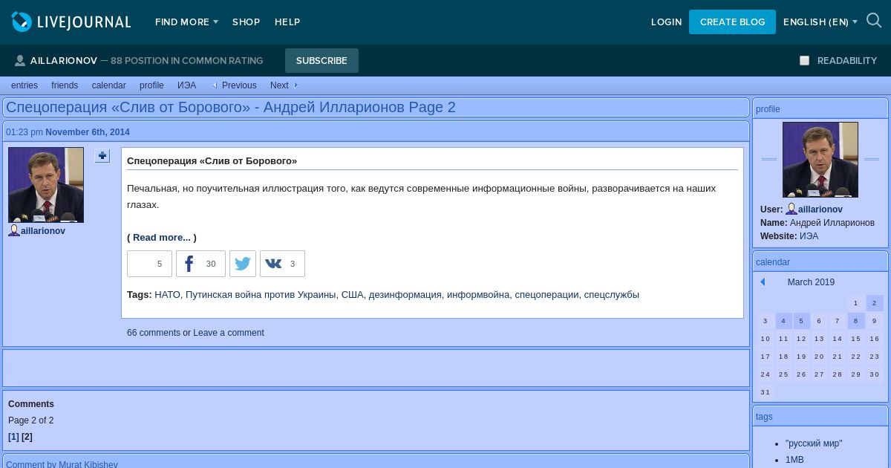Screen dimensions: 891x468
Task: Click the Subscribe button
Action: click(322, 61)
